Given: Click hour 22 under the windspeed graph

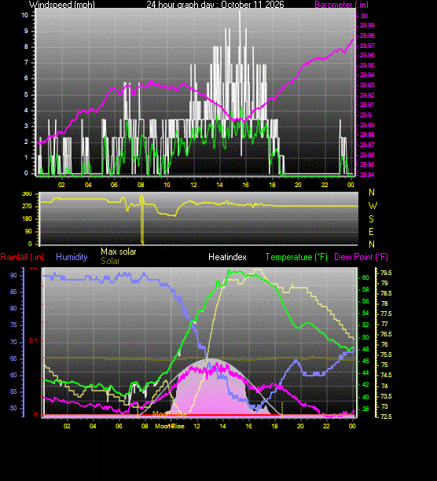Looking at the screenshot, I should (325, 185).
